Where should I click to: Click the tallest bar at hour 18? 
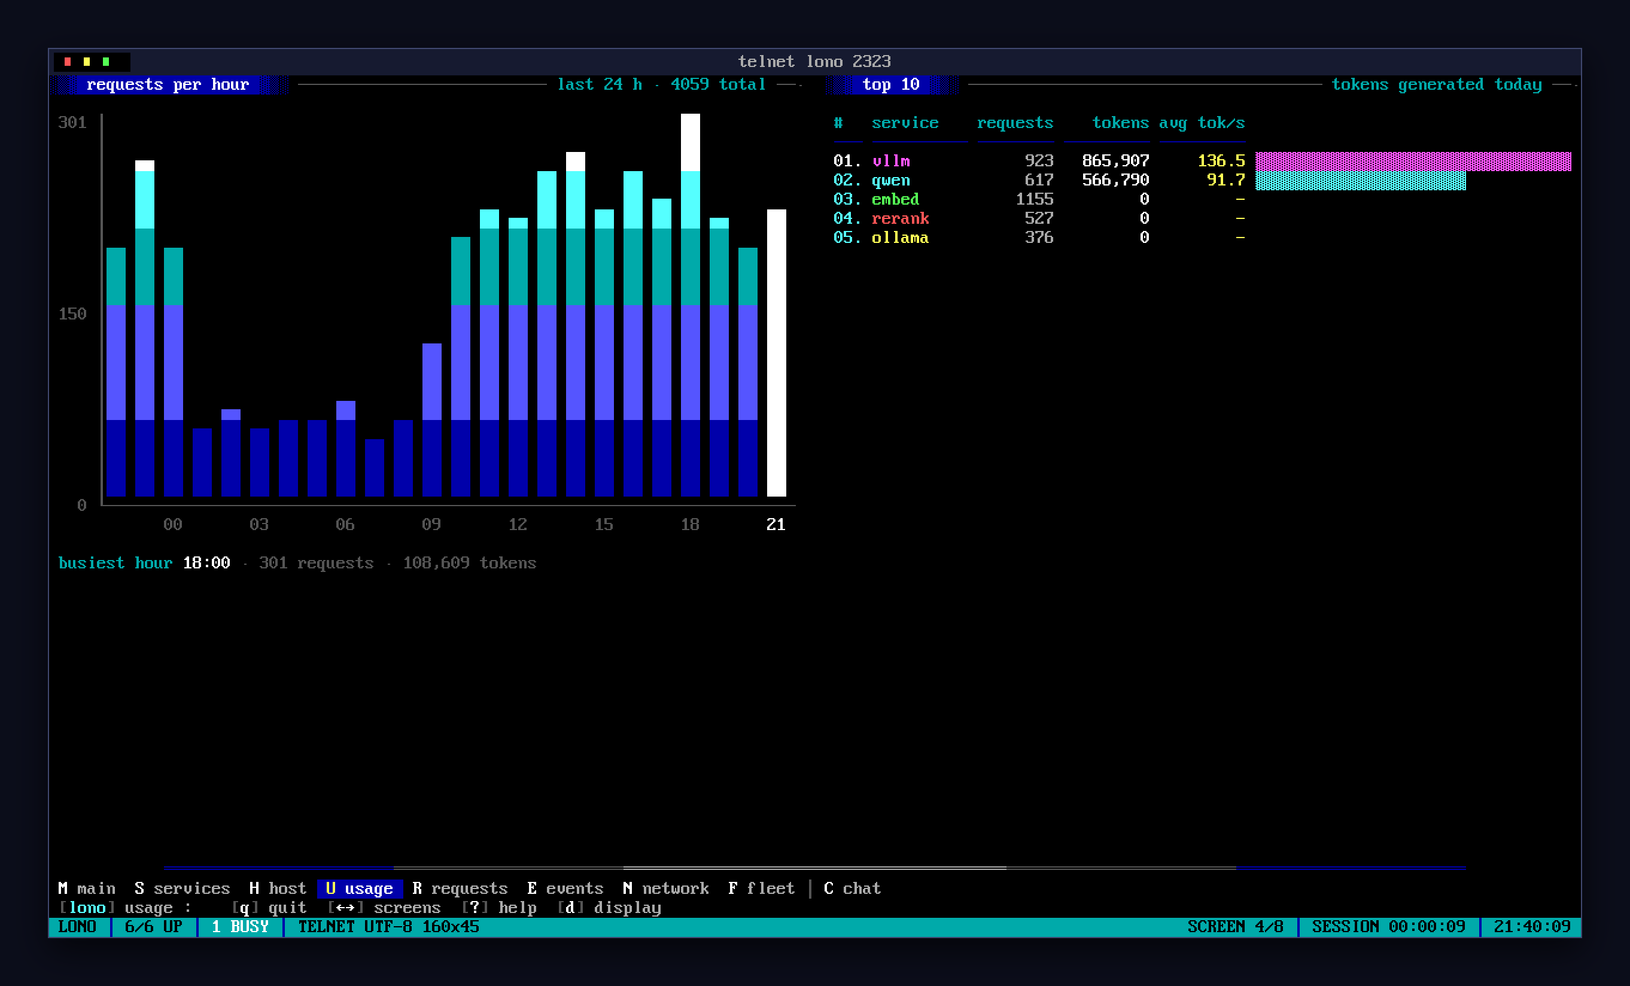pos(690,305)
